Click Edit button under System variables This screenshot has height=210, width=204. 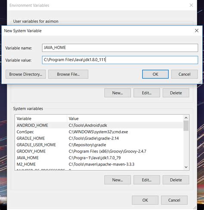click(147, 180)
